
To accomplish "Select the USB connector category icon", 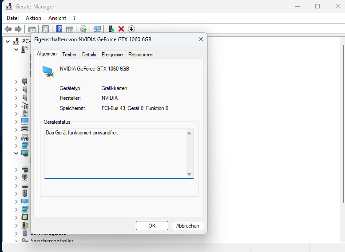I will (25, 81).
